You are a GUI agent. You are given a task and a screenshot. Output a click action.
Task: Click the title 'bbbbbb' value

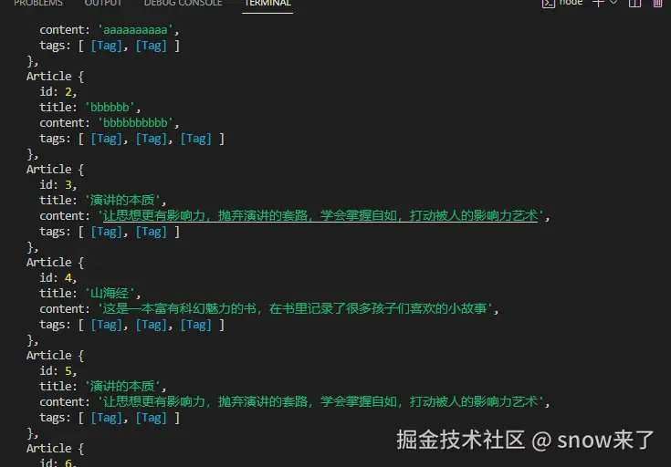pos(110,108)
